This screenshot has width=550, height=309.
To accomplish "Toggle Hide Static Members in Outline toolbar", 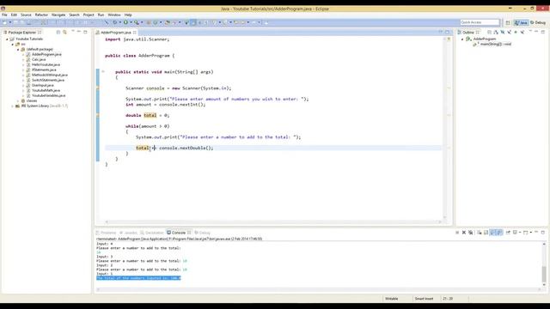I will pyautogui.click(x=509, y=33).
